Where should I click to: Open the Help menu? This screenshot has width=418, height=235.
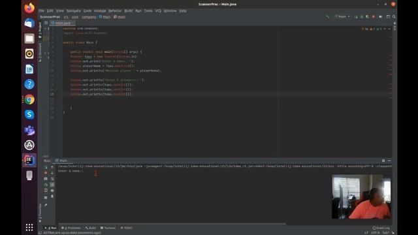click(183, 10)
